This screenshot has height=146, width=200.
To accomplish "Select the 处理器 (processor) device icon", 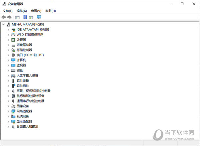I will tap(13, 40).
